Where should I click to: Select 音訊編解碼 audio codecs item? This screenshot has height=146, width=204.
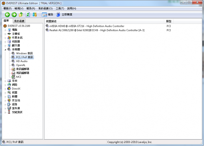pyautogui.click(x=23, y=69)
